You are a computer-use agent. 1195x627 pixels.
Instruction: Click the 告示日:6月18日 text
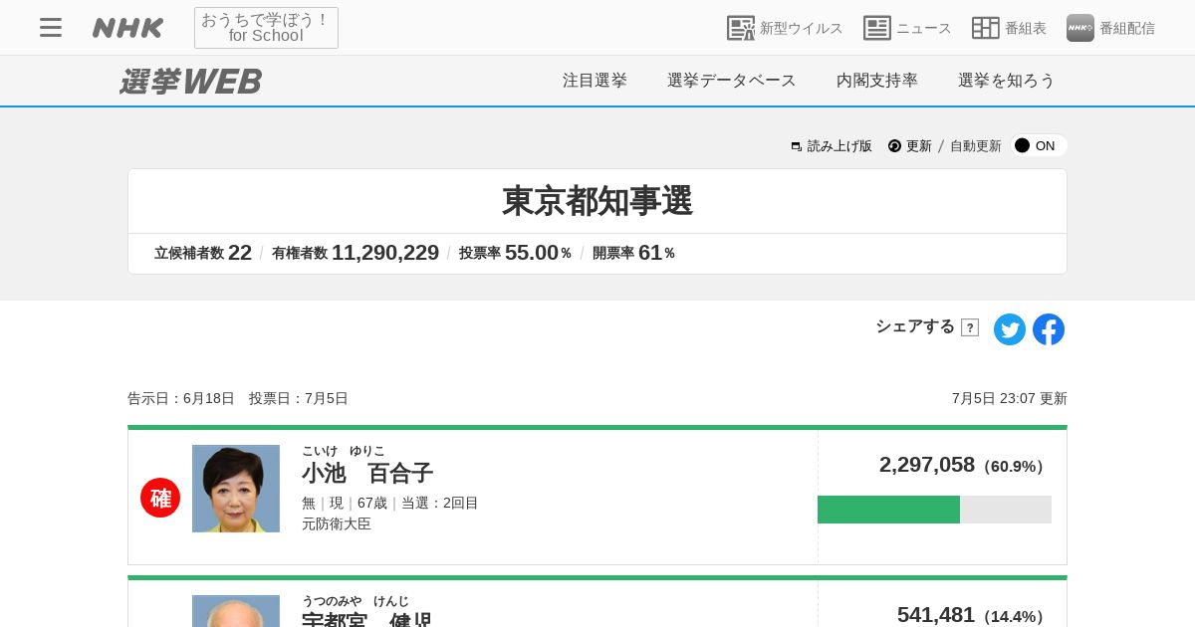(181, 398)
